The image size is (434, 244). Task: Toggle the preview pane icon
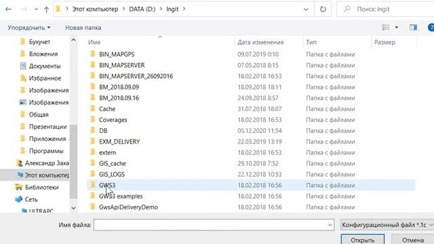413,27
